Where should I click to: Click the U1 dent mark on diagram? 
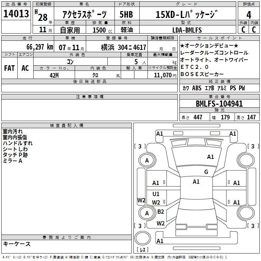(x=156, y=194)
